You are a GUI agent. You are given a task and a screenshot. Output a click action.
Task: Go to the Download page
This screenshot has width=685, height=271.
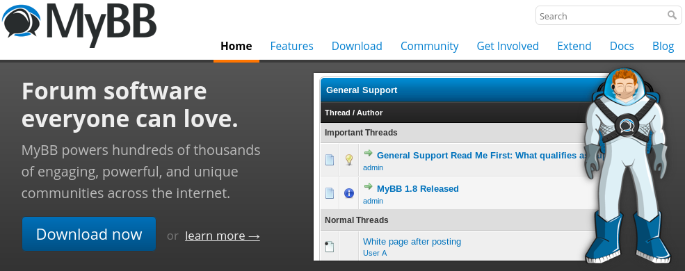[357, 46]
